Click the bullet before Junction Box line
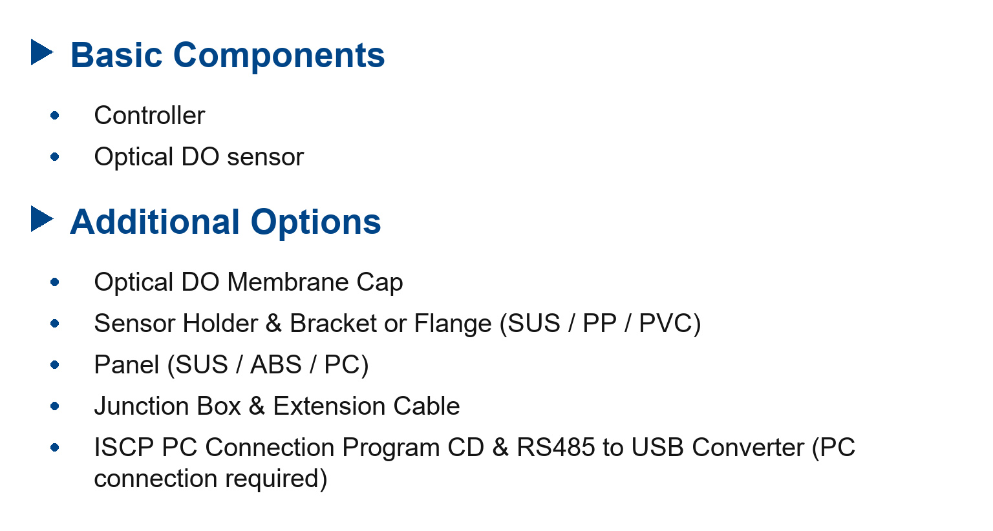This screenshot has height=531, width=993. tap(55, 406)
